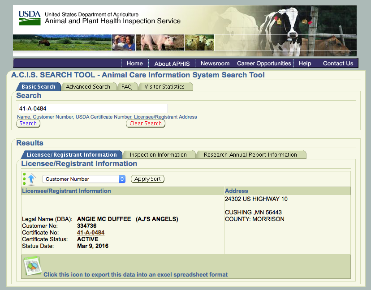Click the Clear Search button

point(146,124)
